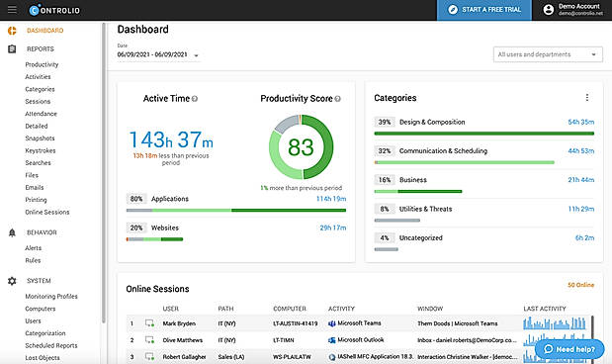Click the Start a Free Trial button
Image resolution: width=612 pixels, height=364 pixels.
coord(484,10)
